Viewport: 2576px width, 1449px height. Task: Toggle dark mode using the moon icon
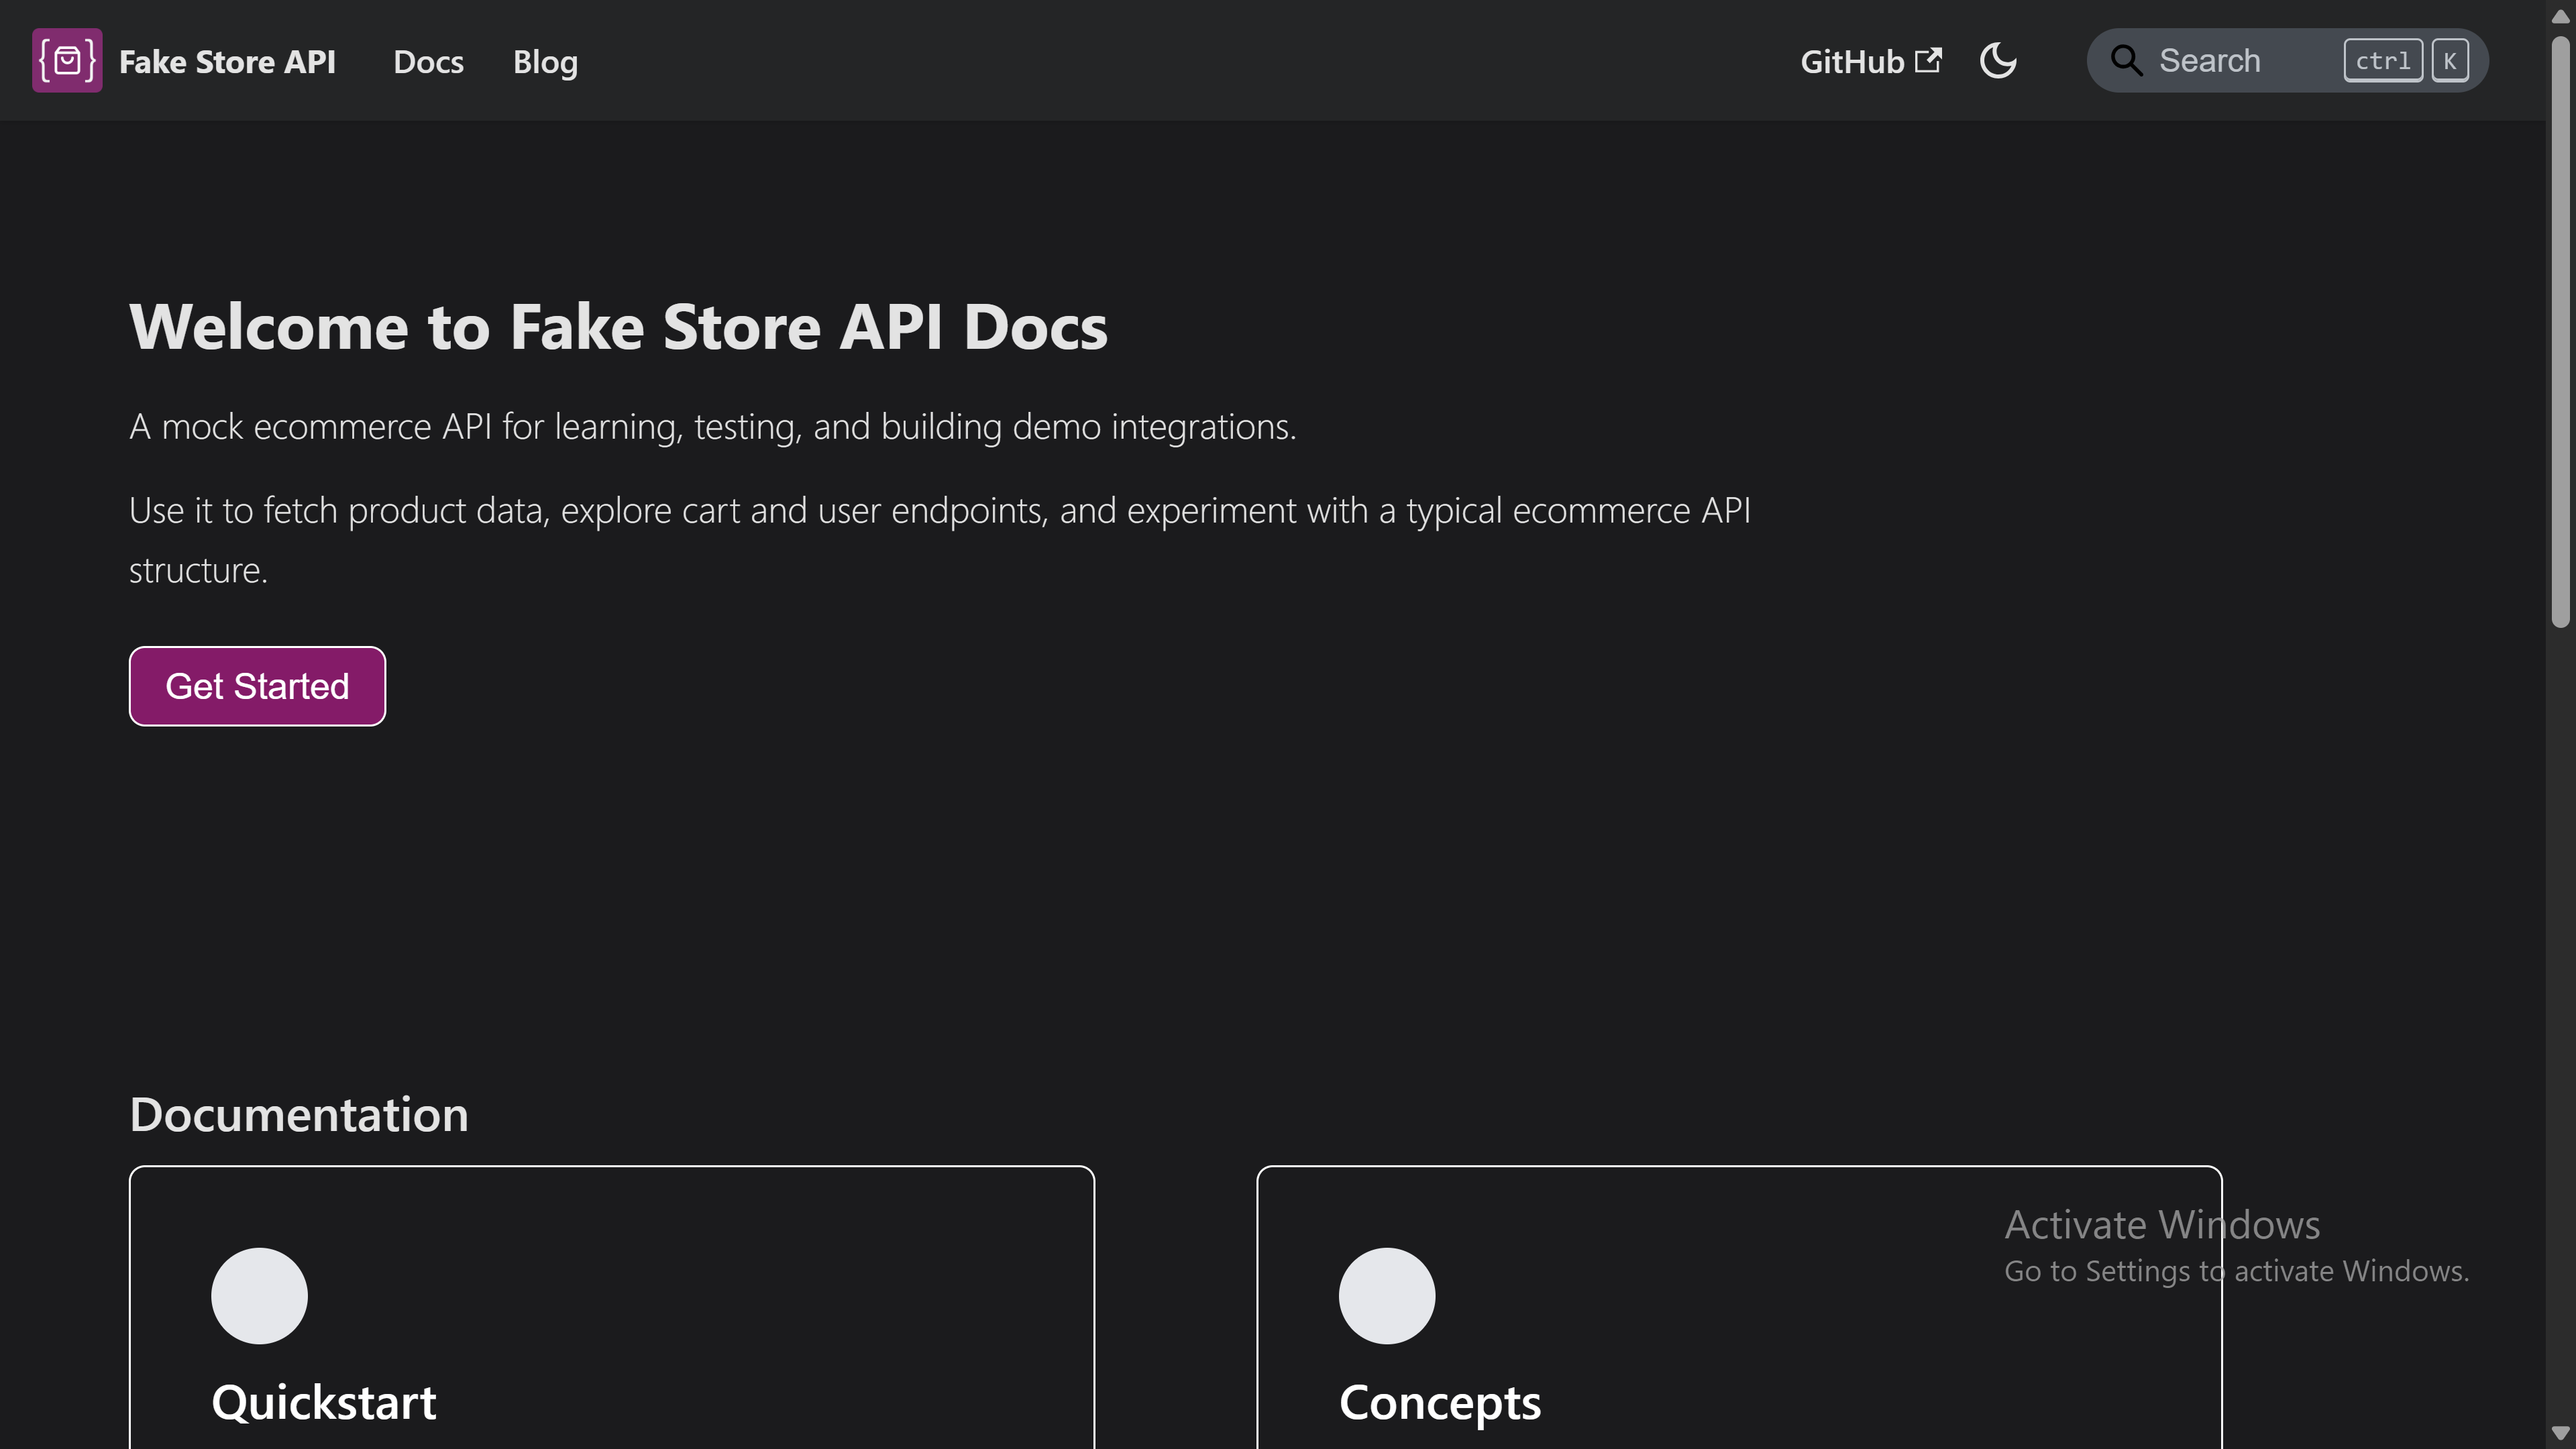pos(1997,61)
